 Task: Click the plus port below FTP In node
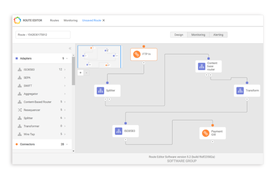click(144, 63)
